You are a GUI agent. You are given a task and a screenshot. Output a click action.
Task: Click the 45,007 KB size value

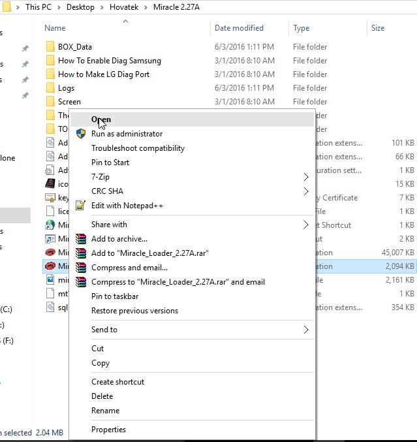click(398, 253)
